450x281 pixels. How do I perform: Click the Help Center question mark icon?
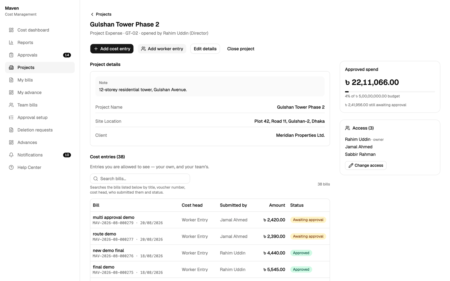[x=11, y=167]
